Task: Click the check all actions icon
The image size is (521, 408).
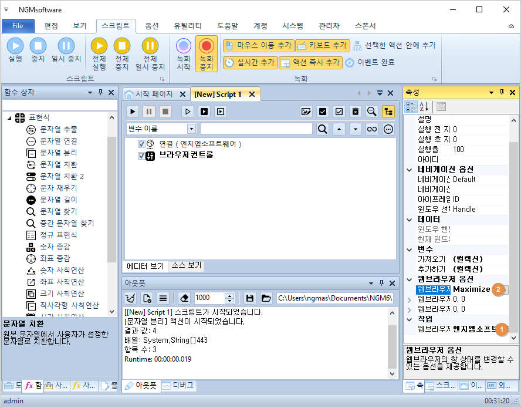Action: point(322,112)
